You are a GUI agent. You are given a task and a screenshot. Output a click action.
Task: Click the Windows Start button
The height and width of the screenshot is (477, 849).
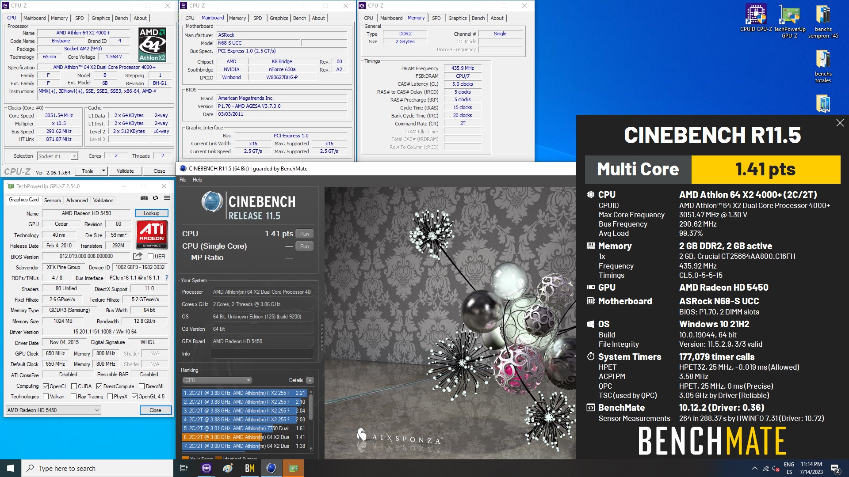[x=11, y=468]
